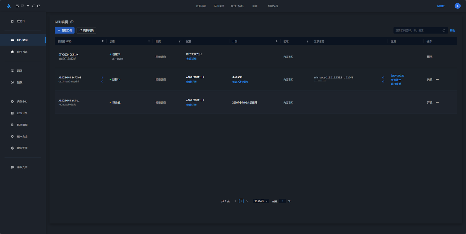
Task: Copy the ssh root@116.113.133.8 command
Action: [383, 77]
